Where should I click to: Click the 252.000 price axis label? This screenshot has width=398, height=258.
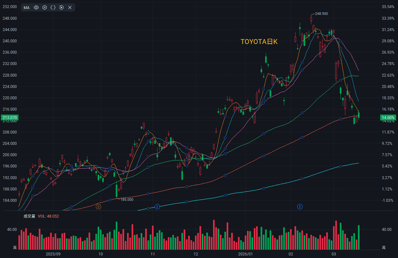click(x=10, y=7)
